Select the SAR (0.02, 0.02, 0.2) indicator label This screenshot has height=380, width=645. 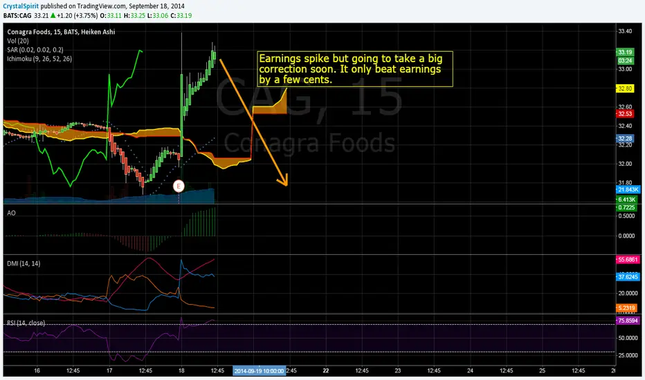coord(35,50)
